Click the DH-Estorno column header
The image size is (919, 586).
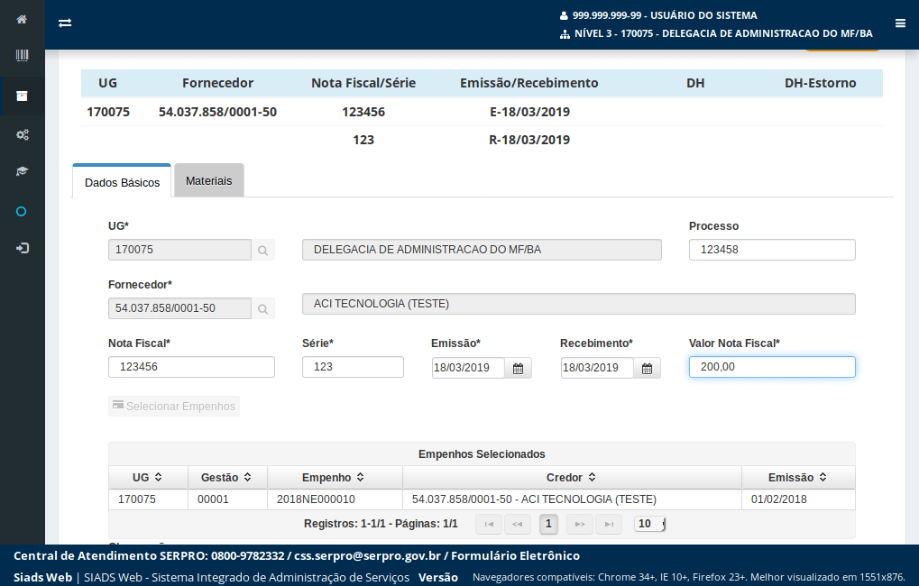coord(820,83)
